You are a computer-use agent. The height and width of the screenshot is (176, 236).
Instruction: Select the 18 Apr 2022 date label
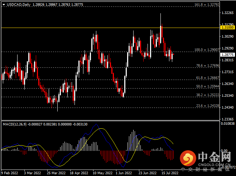coord(79,173)
